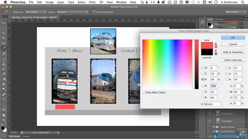This screenshot has width=248, height=139.
Task: Open the Layer menu
Action: click(61, 2)
